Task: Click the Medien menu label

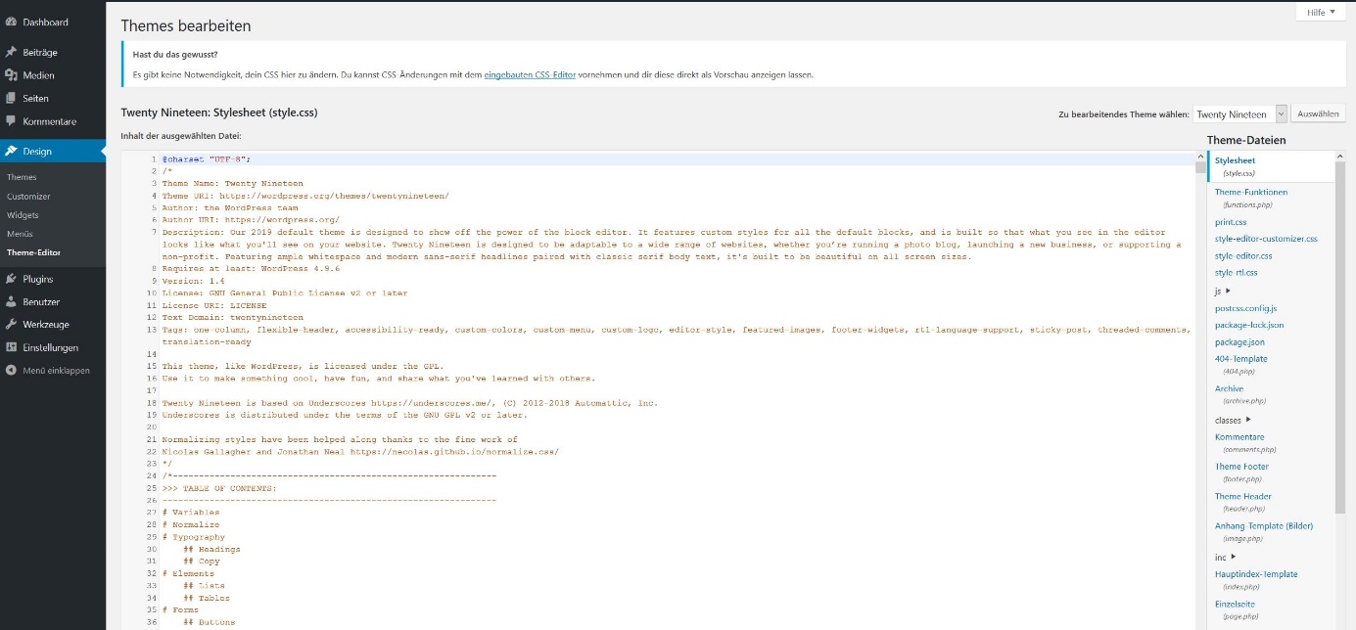Action: [x=38, y=75]
